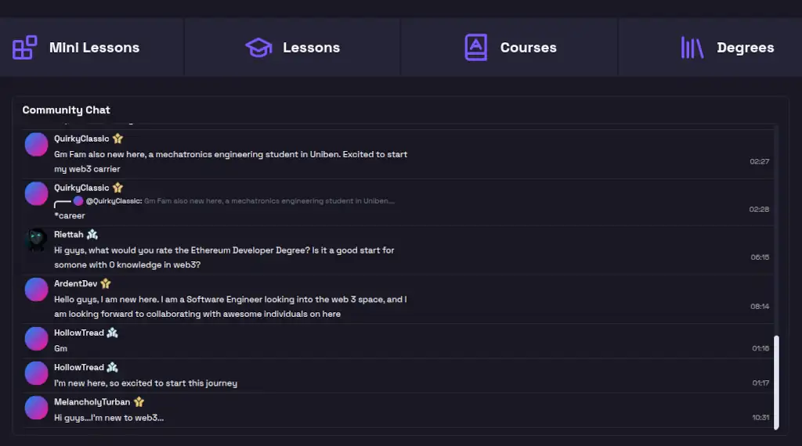Click the 10:31 timestamp
This screenshot has width=802, height=446.
(x=760, y=418)
